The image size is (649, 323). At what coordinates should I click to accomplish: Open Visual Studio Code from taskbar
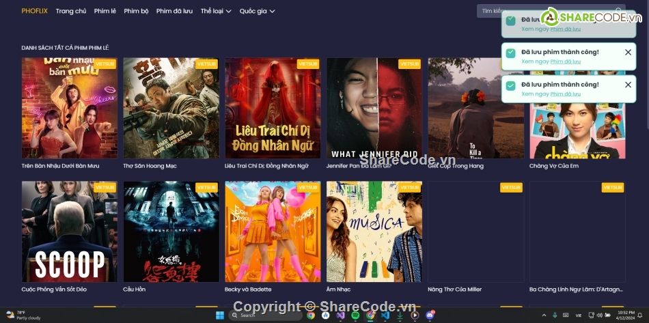(385, 315)
